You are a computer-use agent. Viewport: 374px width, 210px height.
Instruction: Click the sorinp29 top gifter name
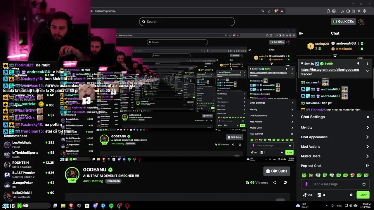click(322, 44)
